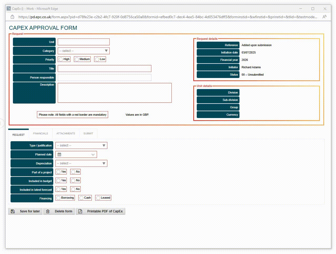Mark Part of a project as Yes
This screenshot has width=336, height=254.
pos(58,172)
